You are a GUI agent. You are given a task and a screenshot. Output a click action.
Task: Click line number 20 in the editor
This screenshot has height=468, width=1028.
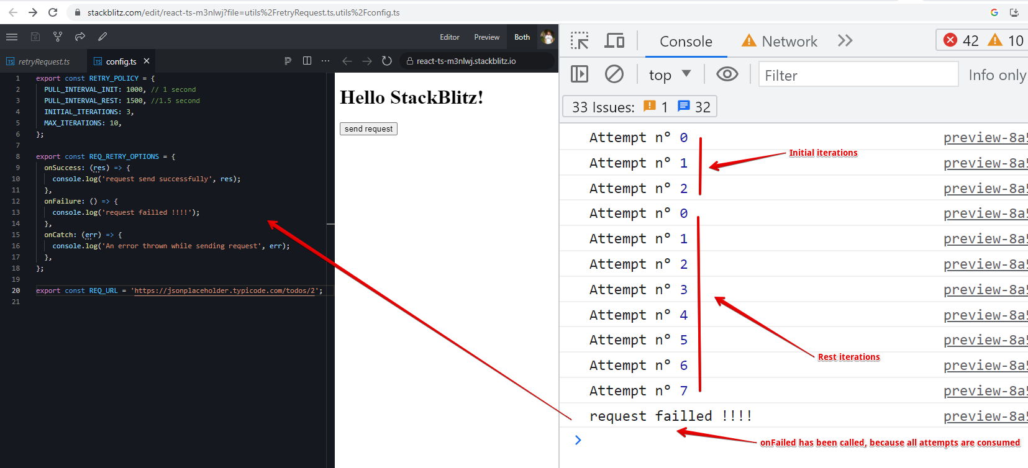coord(16,290)
